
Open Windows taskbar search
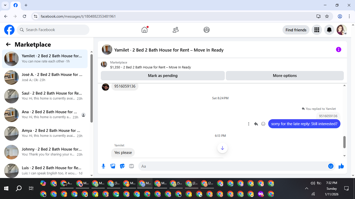click(x=19, y=188)
